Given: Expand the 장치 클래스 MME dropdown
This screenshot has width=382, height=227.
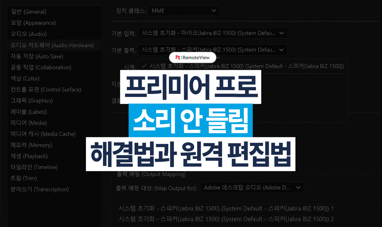Looking at the screenshot, I should [x=184, y=11].
